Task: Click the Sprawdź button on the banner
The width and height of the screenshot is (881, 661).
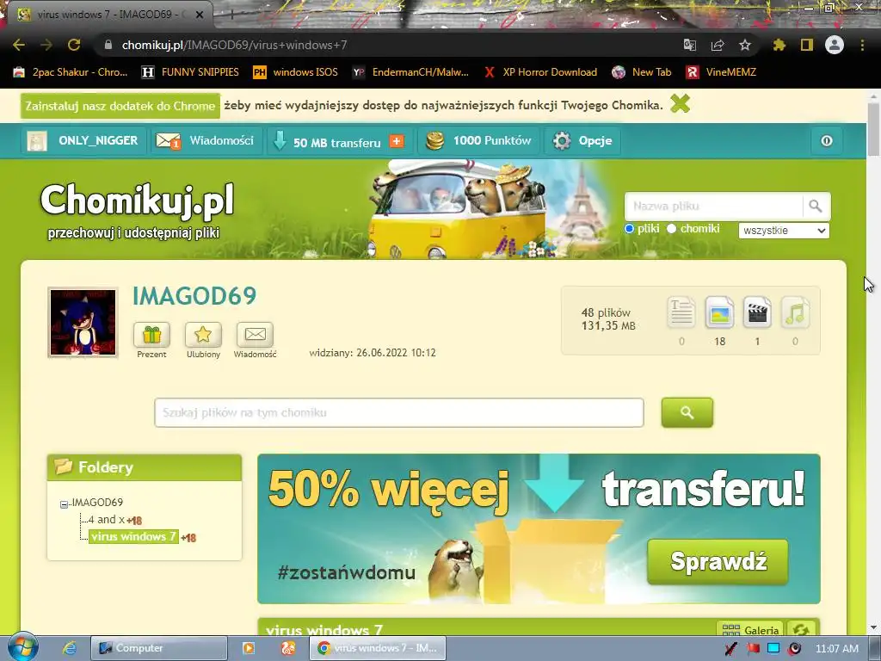Action: 718,561
